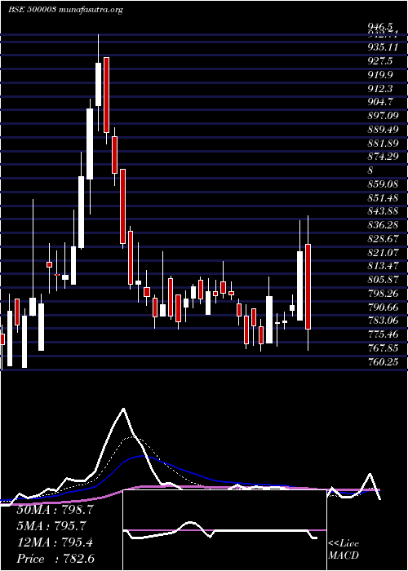Select the 775.46 price label
The image size is (408, 571).
[x=382, y=334]
